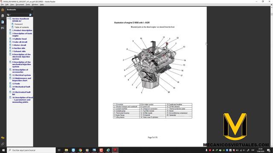Open 8 Description of the electronic injection system
This screenshot has width=273, height=153.
(21, 57)
